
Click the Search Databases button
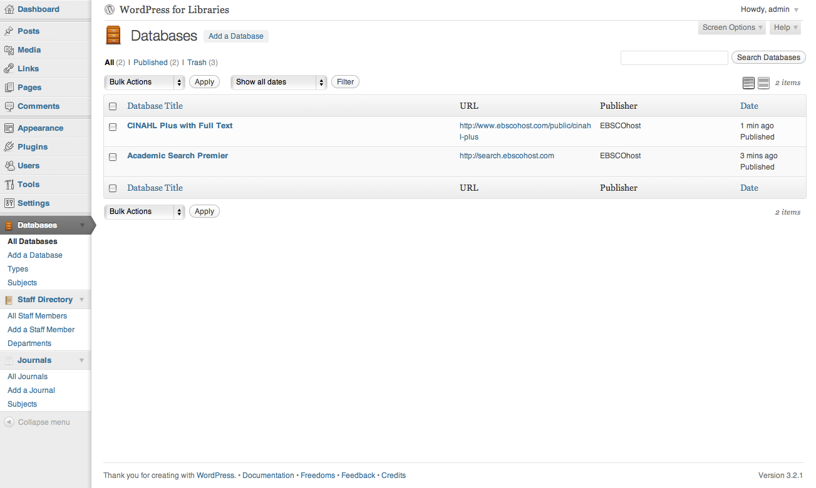pyautogui.click(x=768, y=58)
